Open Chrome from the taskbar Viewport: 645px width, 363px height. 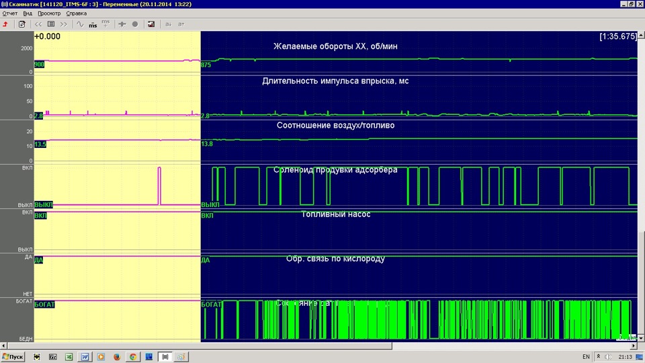point(133,357)
